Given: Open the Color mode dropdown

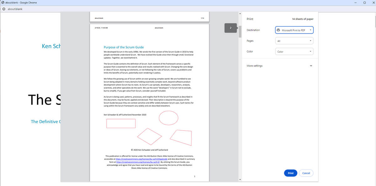Looking at the screenshot, I should tap(294, 51).
